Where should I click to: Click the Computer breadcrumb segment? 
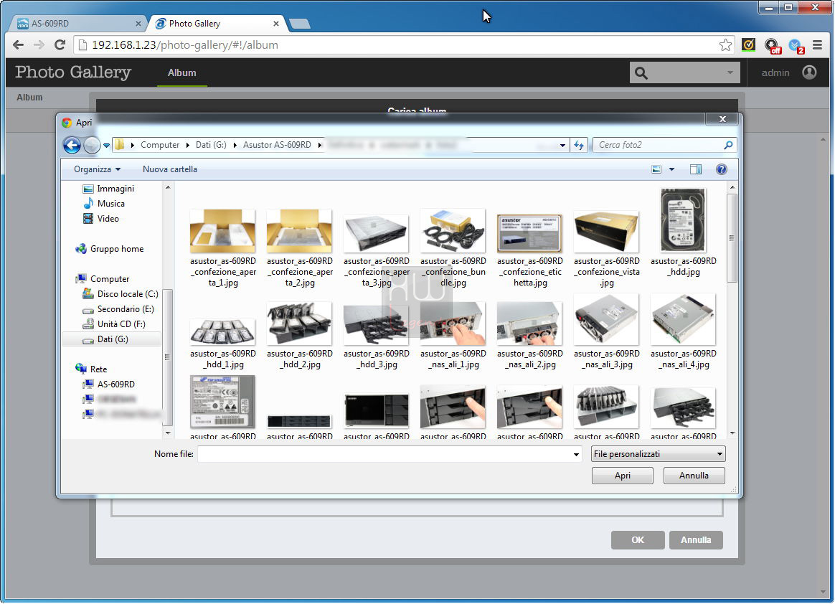(160, 145)
